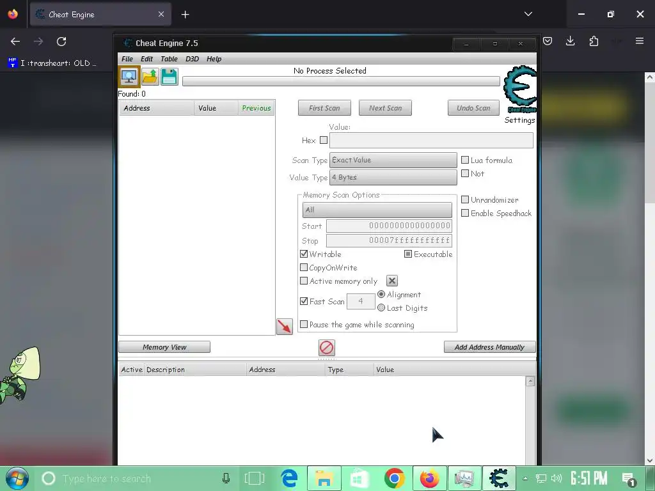The height and width of the screenshot is (491, 655).
Task: Click Cheat Engine taskbar icon
Action: click(499, 478)
